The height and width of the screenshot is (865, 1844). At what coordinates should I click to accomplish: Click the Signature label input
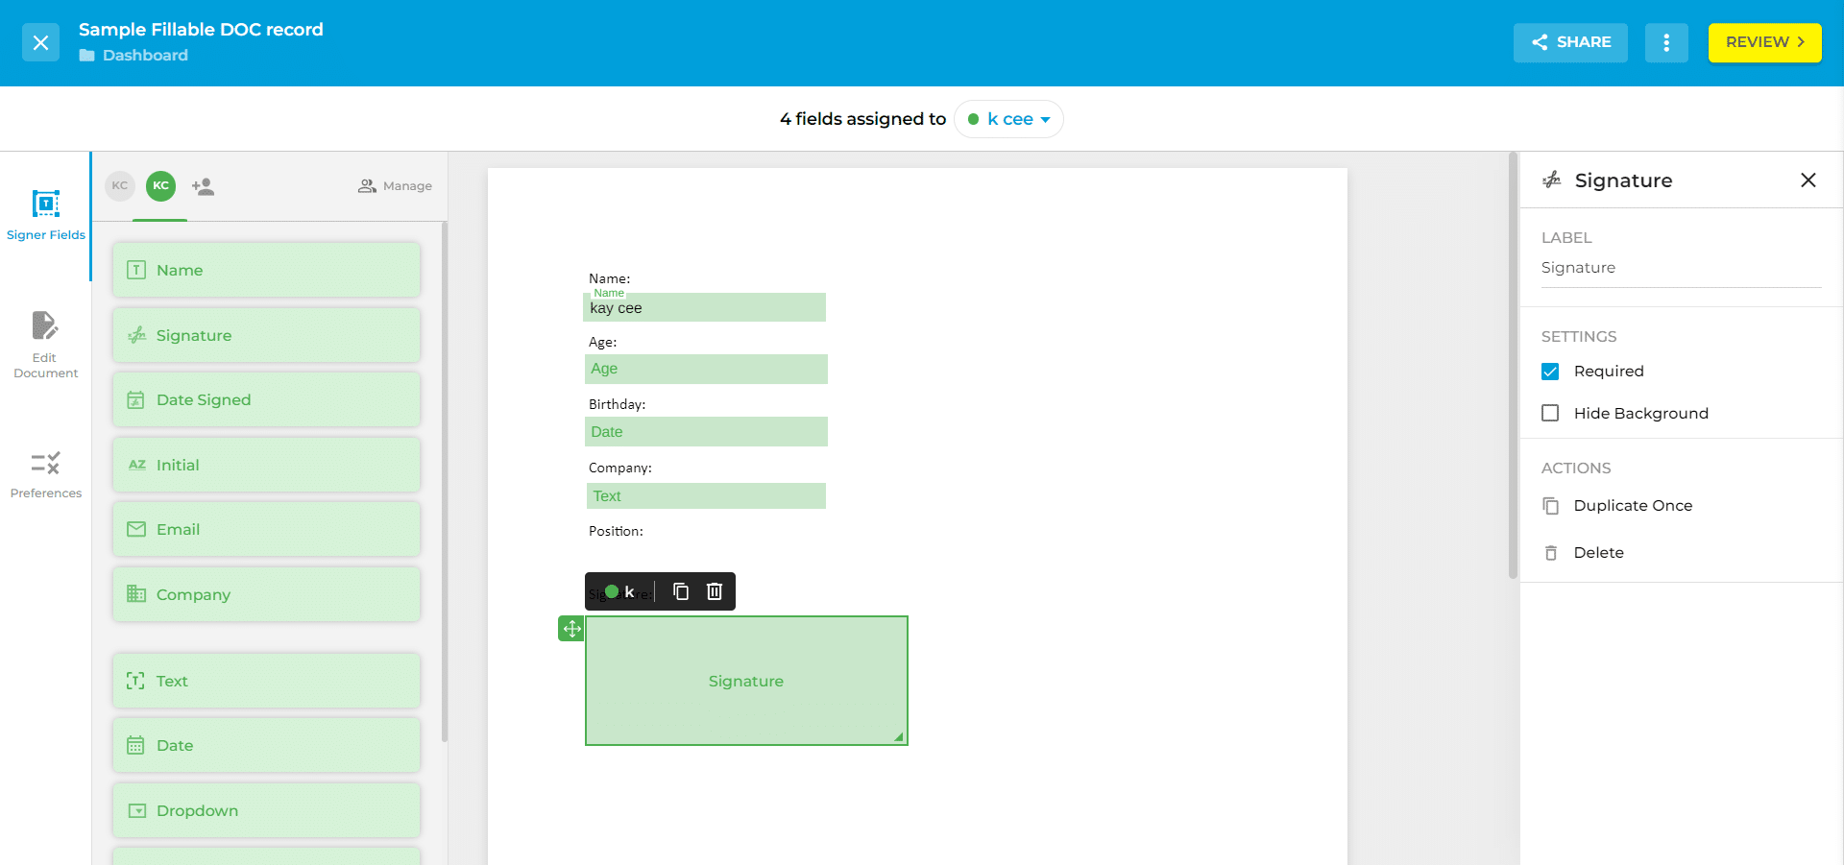tap(1681, 268)
